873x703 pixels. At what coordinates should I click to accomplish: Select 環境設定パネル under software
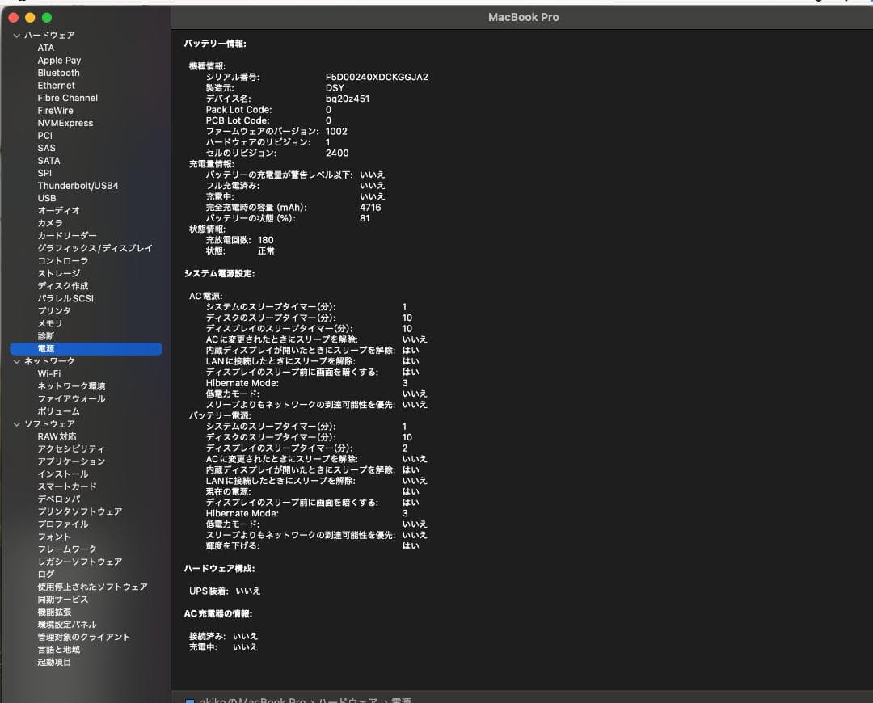coord(72,624)
